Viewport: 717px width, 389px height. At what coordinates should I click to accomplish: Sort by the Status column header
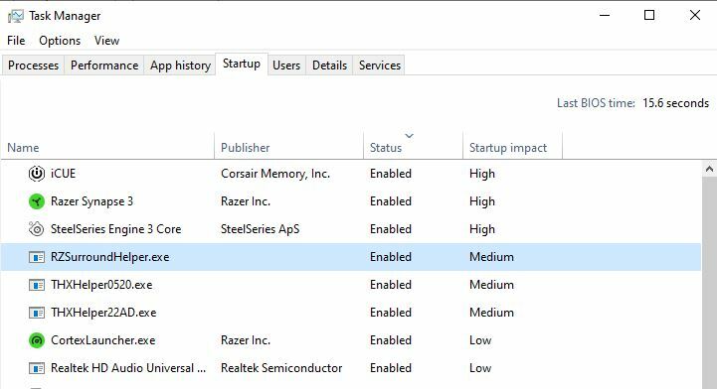414,147
